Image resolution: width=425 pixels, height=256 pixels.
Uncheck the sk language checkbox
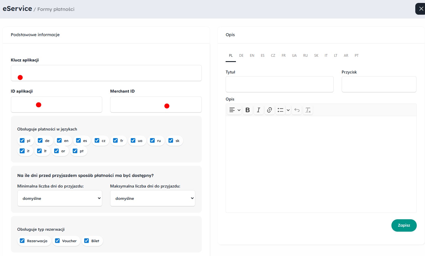click(x=171, y=140)
